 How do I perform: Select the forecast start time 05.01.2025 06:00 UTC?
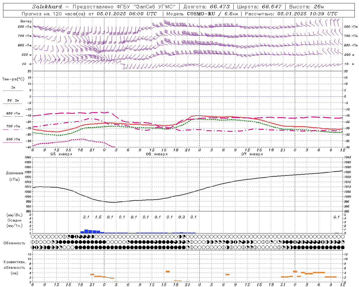pos(127,14)
